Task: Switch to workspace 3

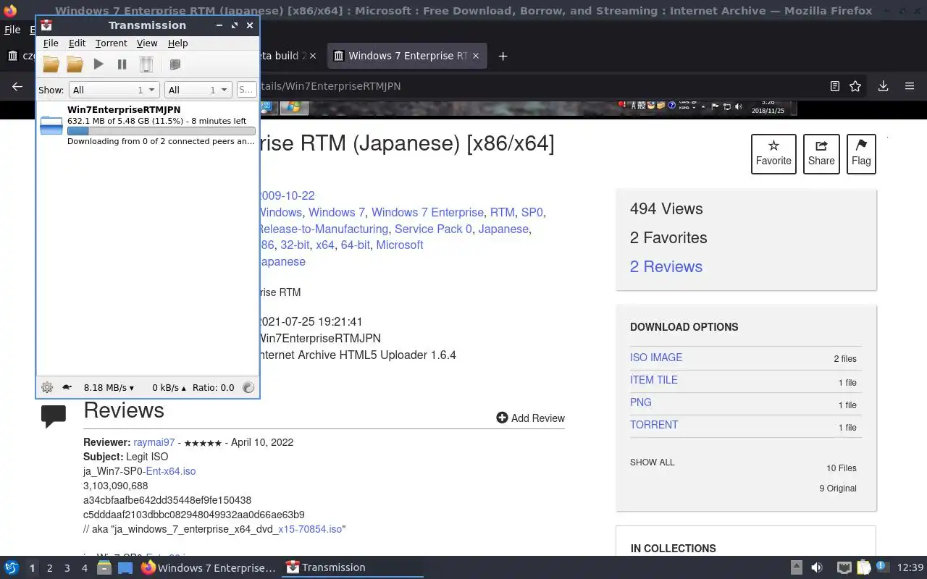Action: click(x=67, y=568)
